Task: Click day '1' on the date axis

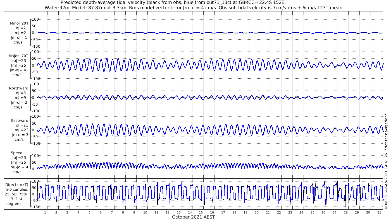Action: 45,212
